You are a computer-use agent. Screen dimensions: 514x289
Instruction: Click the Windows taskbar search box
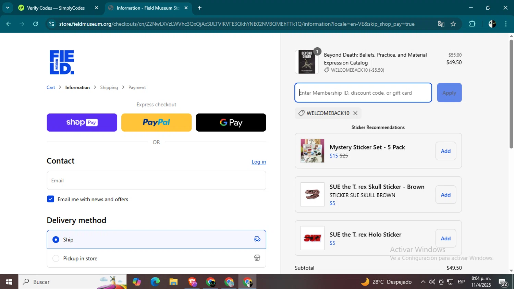pyautogui.click(x=72, y=282)
